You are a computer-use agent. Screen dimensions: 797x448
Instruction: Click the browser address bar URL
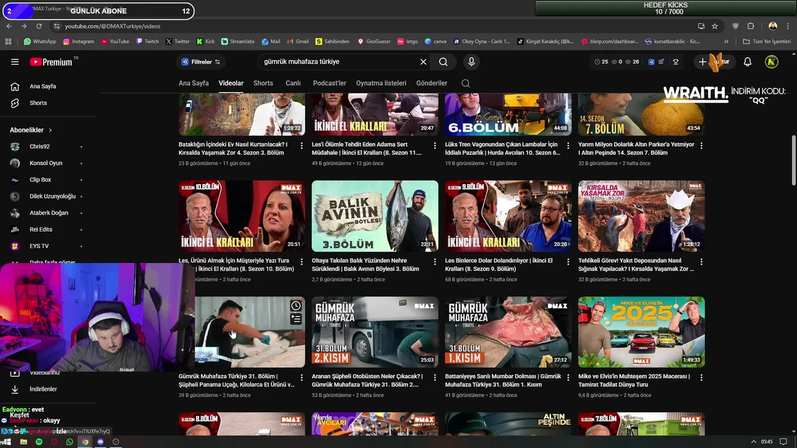(113, 26)
